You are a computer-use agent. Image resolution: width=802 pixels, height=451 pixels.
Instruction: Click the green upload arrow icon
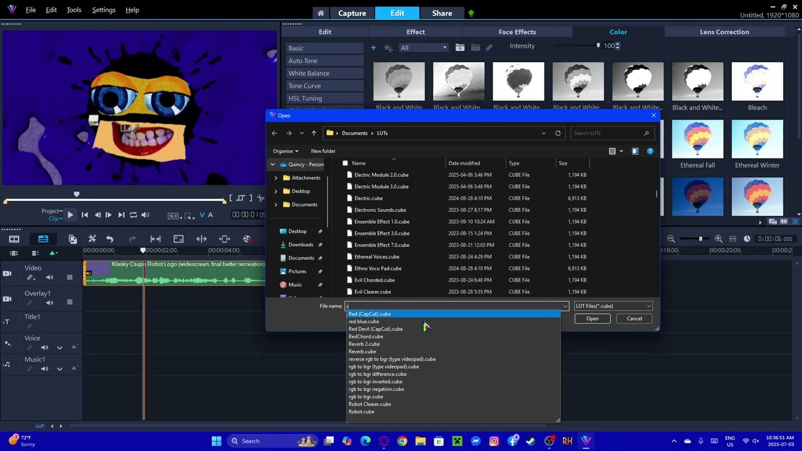471,13
